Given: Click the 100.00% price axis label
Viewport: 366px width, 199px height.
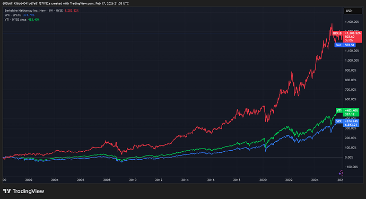Looking at the screenshot, I should click(351, 148).
